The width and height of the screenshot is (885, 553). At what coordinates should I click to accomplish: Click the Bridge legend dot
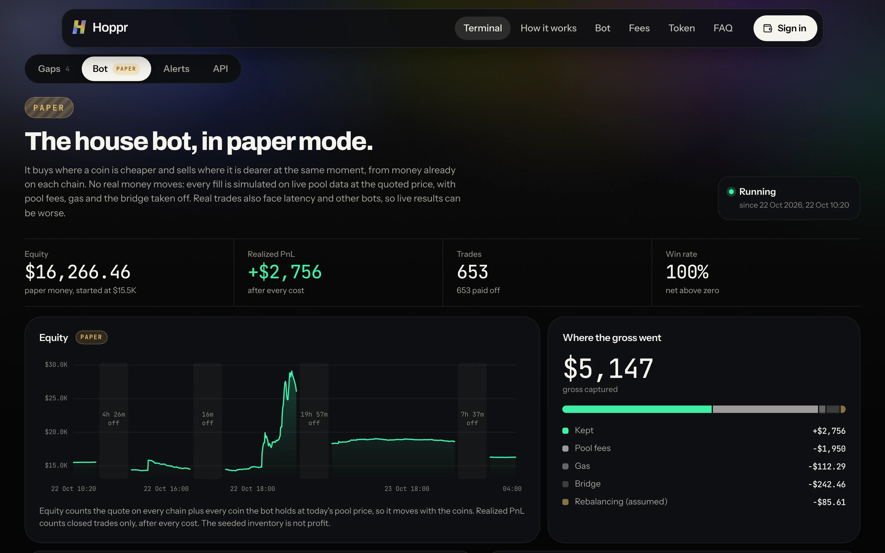[565, 484]
